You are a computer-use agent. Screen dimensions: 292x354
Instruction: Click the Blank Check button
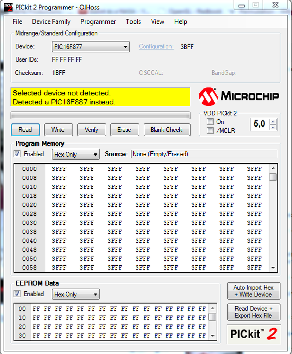(167, 130)
